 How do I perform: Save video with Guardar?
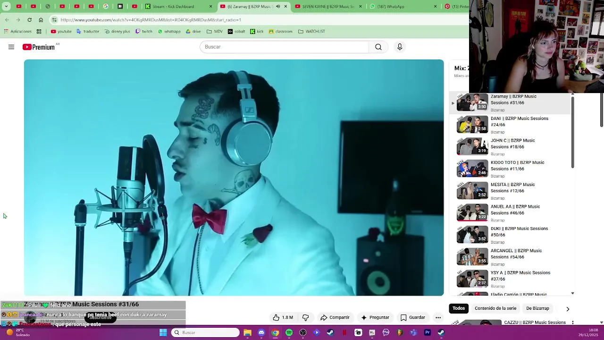pyautogui.click(x=413, y=317)
